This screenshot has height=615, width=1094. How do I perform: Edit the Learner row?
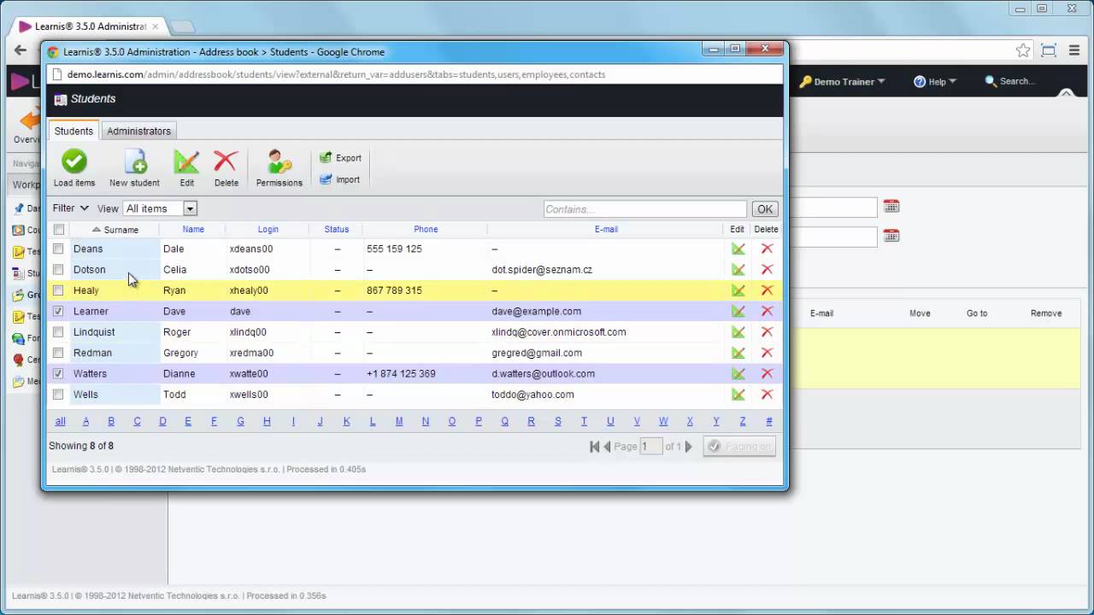click(x=738, y=311)
